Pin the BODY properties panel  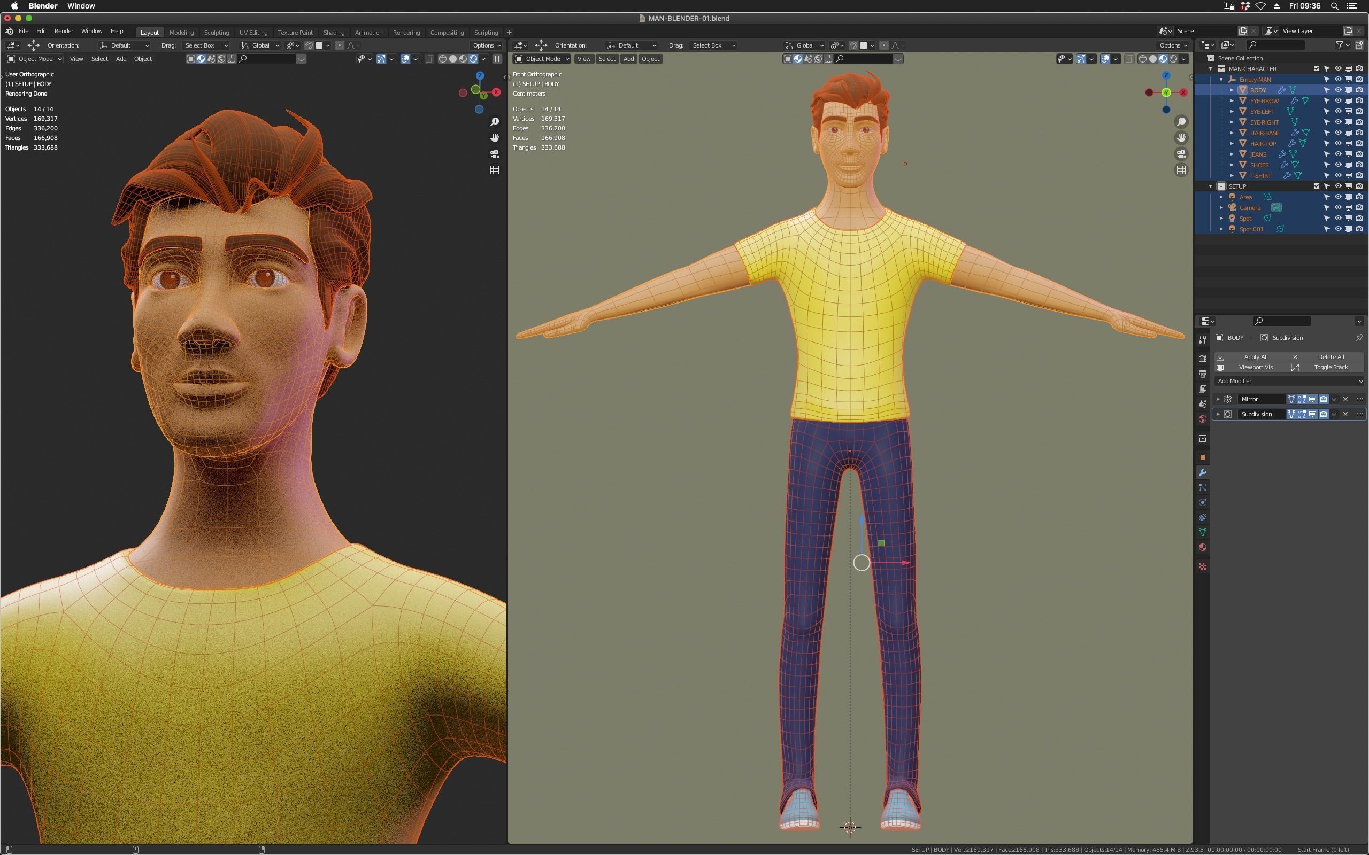pyautogui.click(x=1359, y=338)
